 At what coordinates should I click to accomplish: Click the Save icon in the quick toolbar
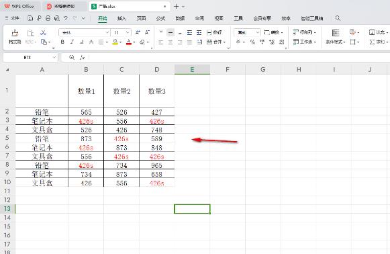pyautogui.click(x=30, y=18)
